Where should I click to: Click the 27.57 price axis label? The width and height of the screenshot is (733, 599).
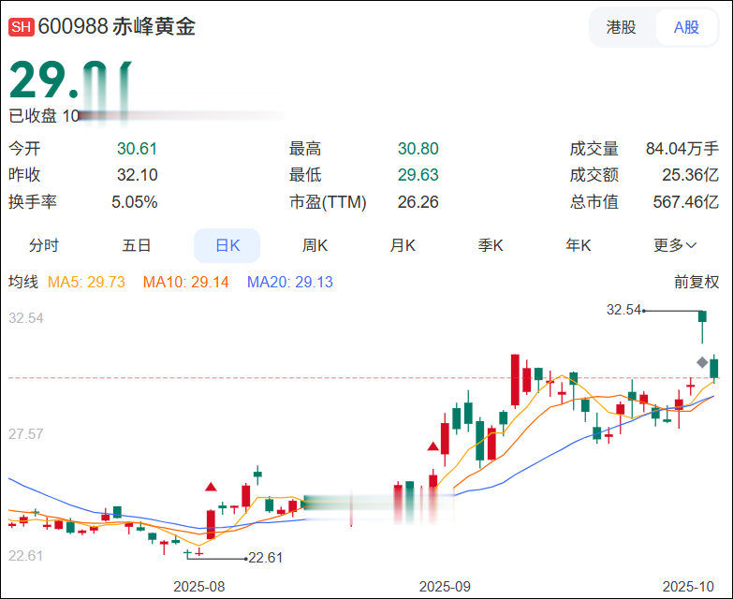(25, 434)
